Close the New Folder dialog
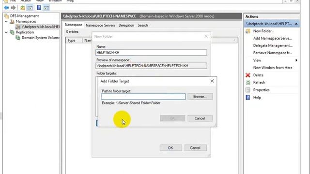Viewport: 310px width, 174px height. coord(206,36)
